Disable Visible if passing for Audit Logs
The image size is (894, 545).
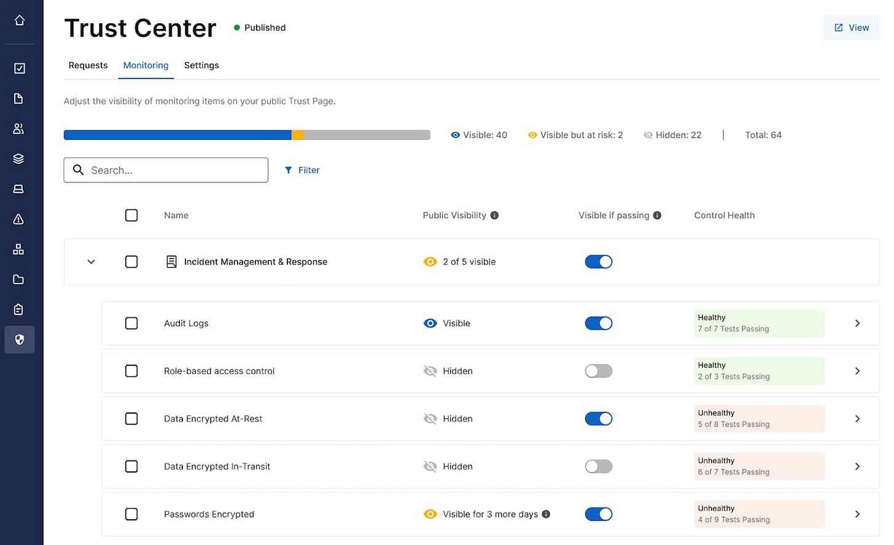pyautogui.click(x=599, y=323)
